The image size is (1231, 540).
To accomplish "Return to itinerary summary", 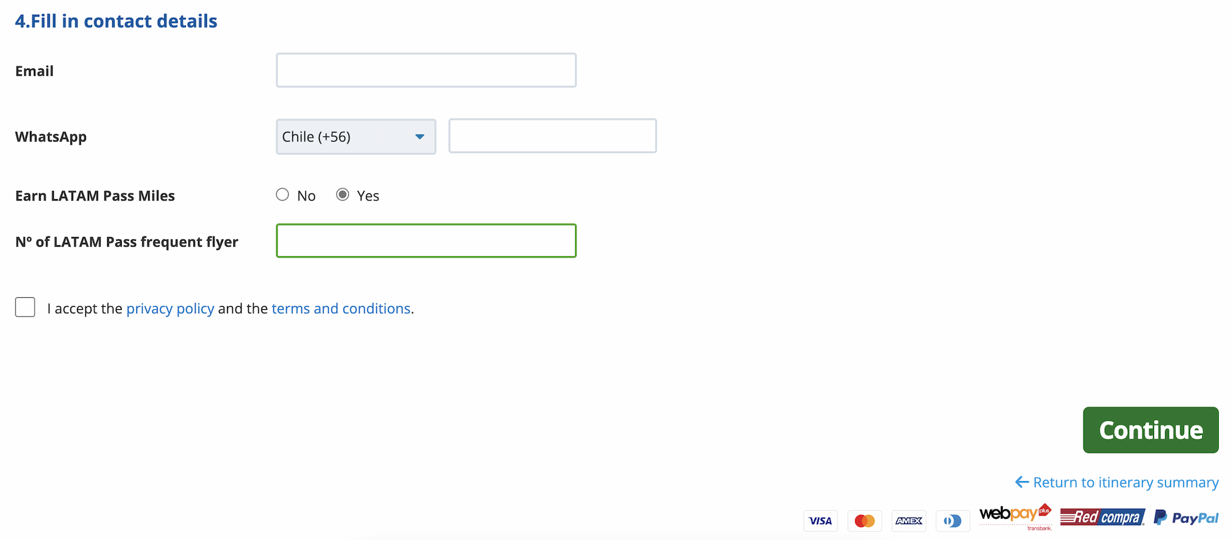I will [x=1125, y=482].
